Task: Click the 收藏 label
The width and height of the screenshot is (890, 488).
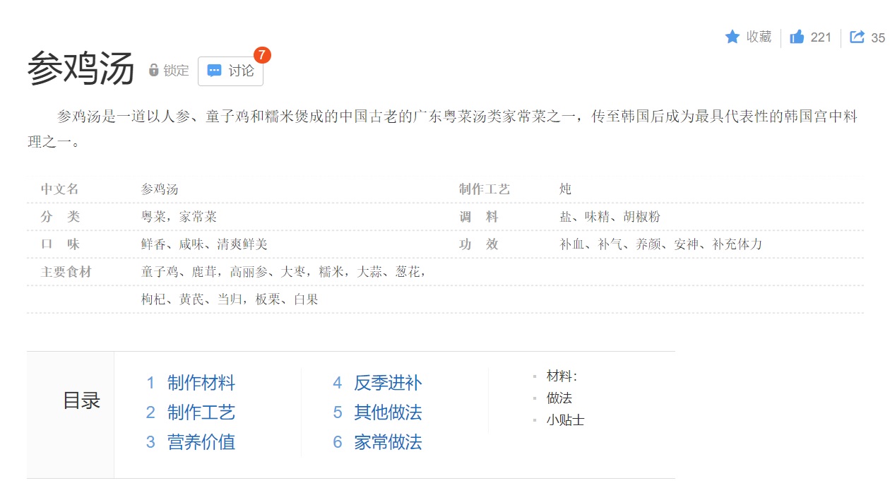Action: click(x=759, y=37)
